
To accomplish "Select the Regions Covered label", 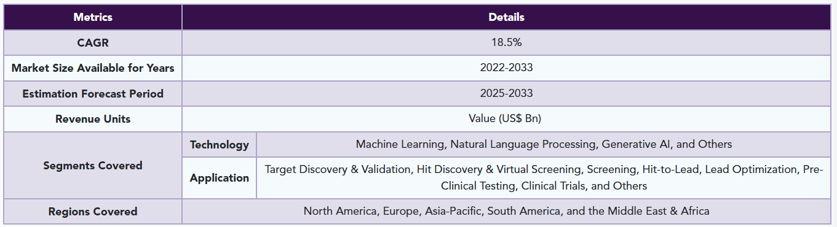I will 93,212.
